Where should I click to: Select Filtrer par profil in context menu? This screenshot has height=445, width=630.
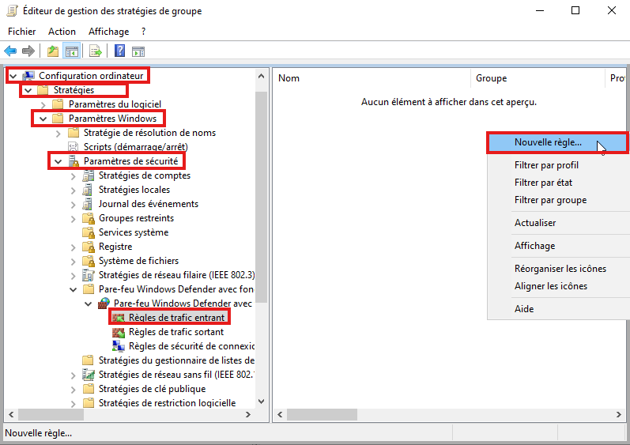point(546,165)
